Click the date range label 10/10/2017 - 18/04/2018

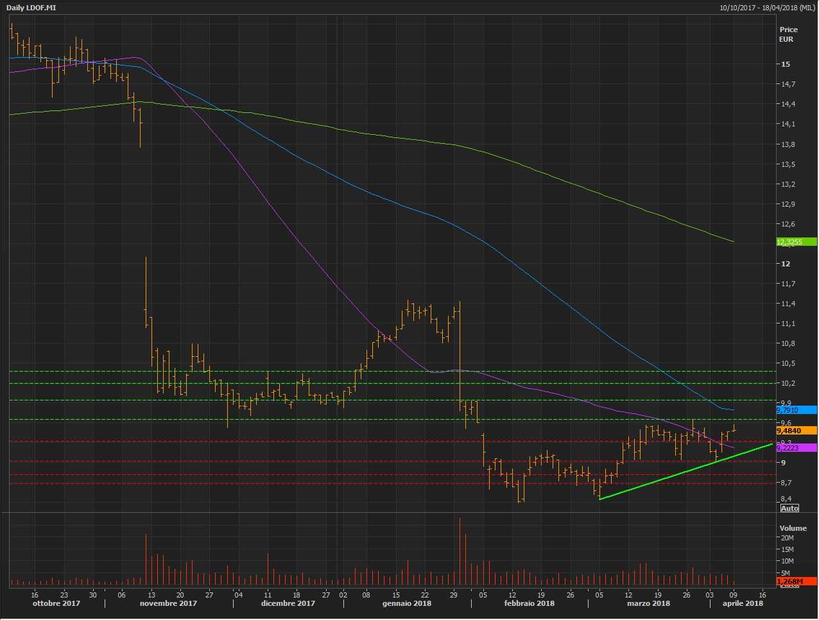coord(767,8)
